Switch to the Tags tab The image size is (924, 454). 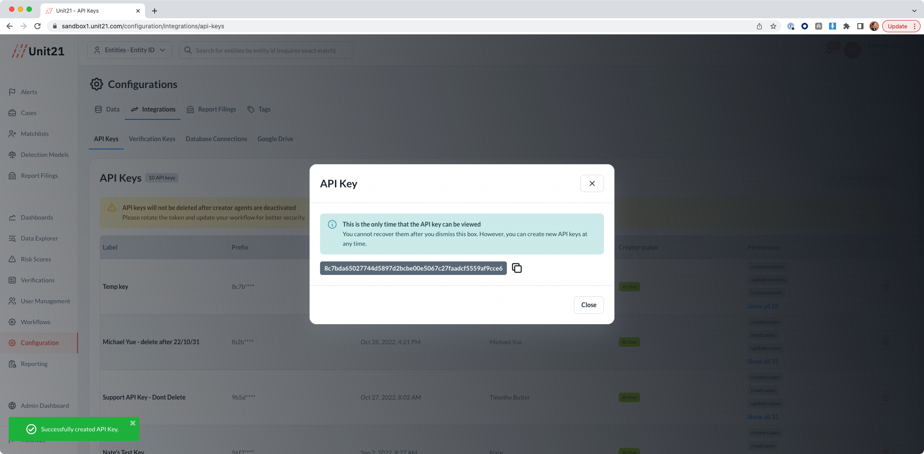(x=259, y=109)
